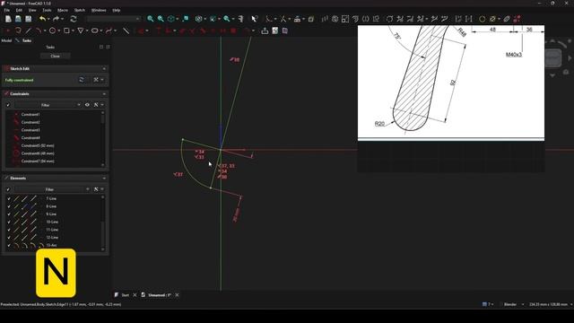Open the Tools menu
The height and width of the screenshot is (323, 574).
(x=47, y=10)
